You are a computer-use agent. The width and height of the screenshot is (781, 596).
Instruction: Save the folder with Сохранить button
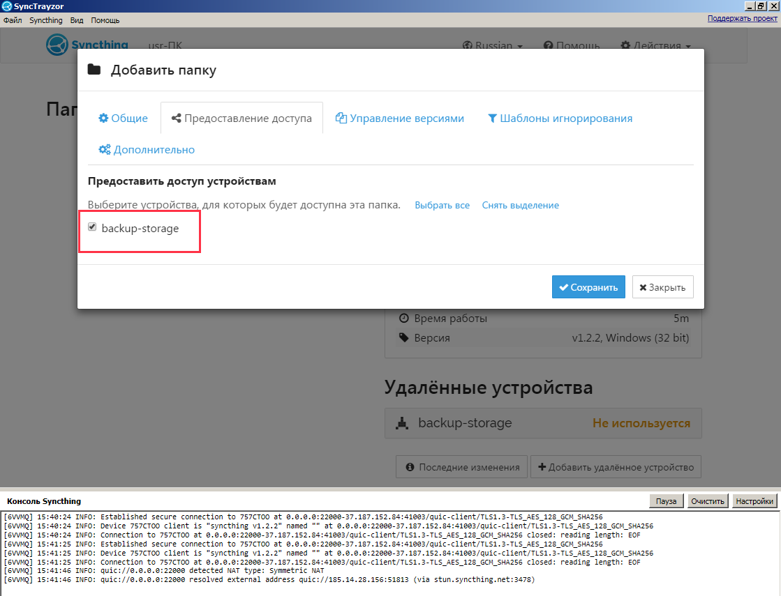point(588,287)
